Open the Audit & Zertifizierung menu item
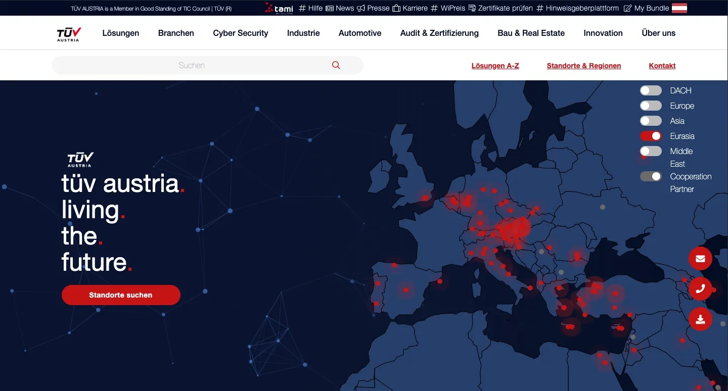 (x=439, y=33)
